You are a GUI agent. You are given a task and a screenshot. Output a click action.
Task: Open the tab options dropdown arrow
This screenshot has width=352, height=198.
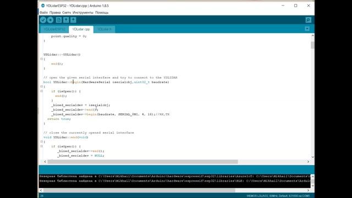tap(307, 29)
